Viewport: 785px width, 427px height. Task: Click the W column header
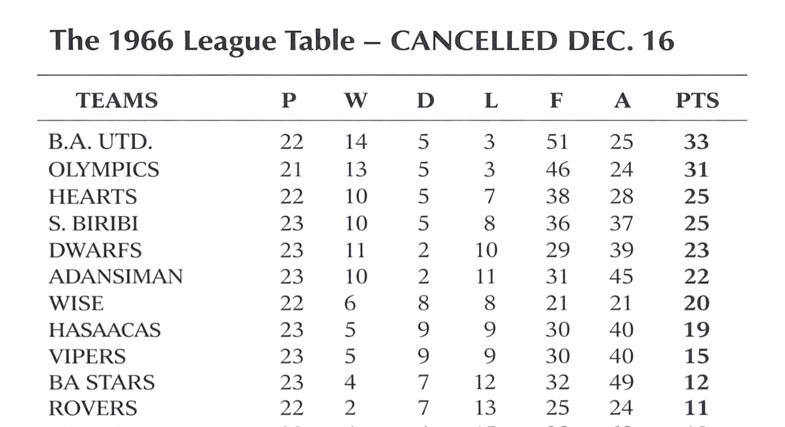tap(356, 100)
